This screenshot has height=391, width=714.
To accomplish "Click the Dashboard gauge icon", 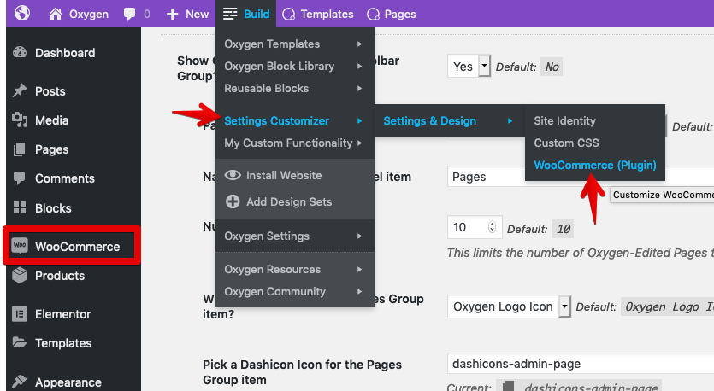I will click(x=20, y=52).
